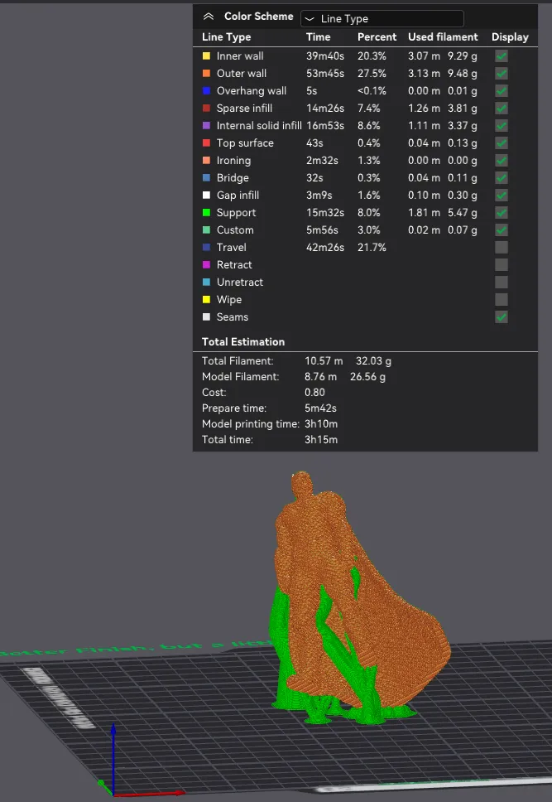552x802 pixels.
Task: Toggle Top surface display checkbox
Action: 502,143
